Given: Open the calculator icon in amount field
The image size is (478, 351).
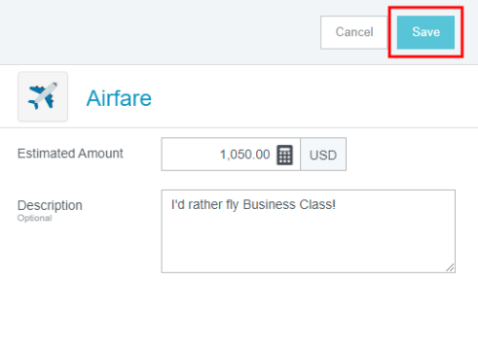Looking at the screenshot, I should click(x=285, y=155).
